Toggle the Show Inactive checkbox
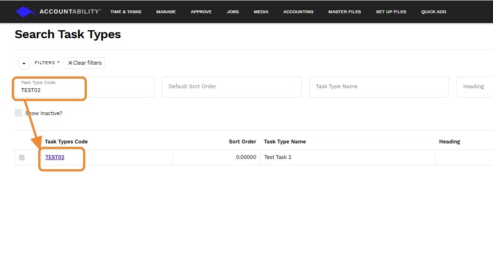The image size is (493, 275). [x=18, y=113]
